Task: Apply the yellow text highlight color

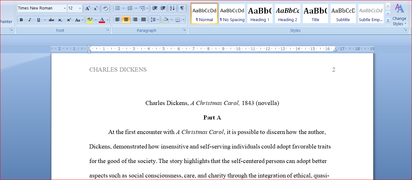Action: tap(90, 20)
